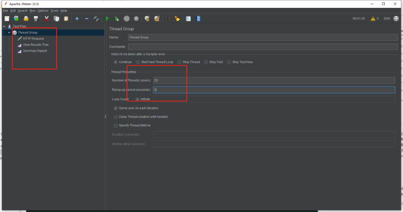Select HTTP Request in the tree
Screen dimensions: 403x212
point(34,38)
